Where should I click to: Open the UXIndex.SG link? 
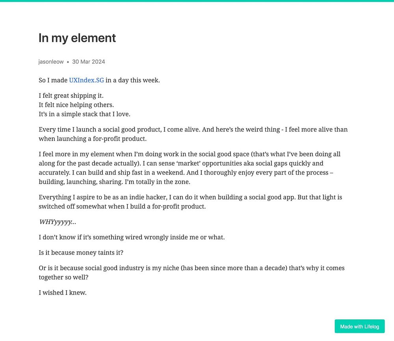point(86,80)
